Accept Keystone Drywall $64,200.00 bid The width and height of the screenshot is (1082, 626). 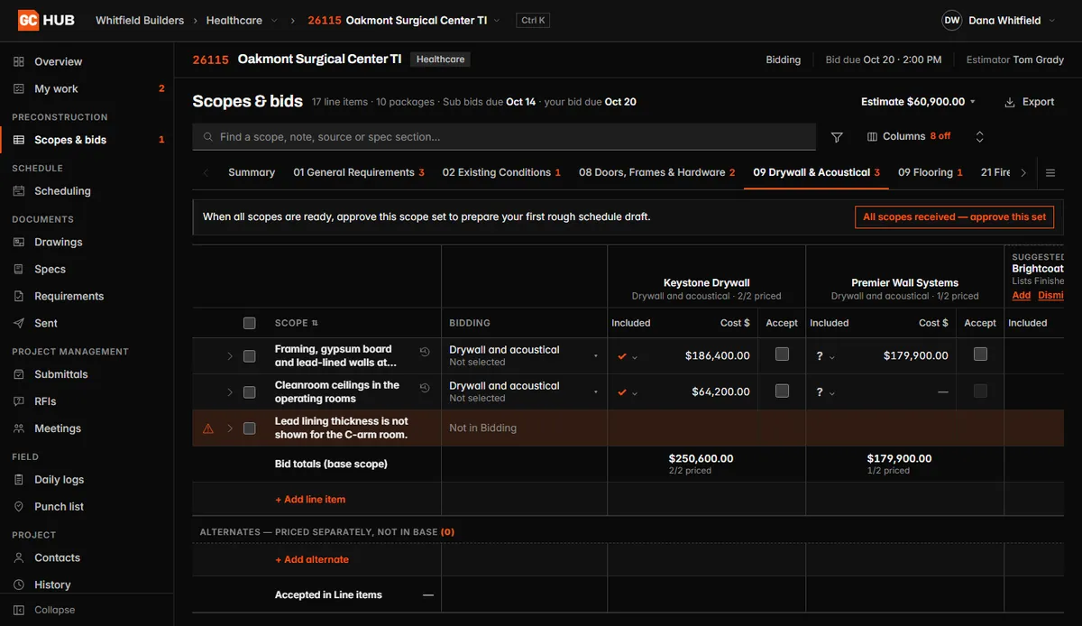[x=782, y=391]
